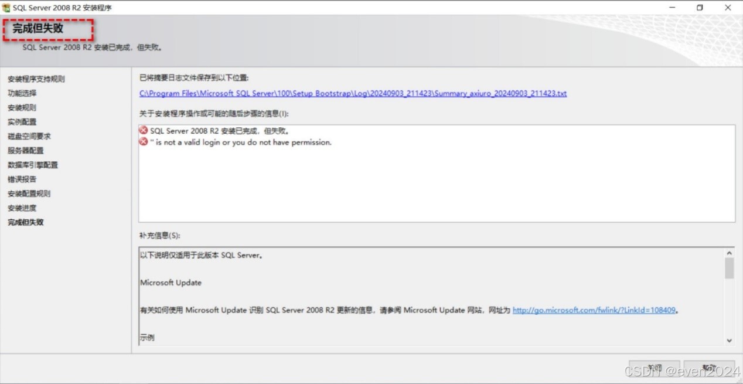Select the 实例配置 step in sidebar
The height and width of the screenshot is (384, 743).
click(x=22, y=122)
